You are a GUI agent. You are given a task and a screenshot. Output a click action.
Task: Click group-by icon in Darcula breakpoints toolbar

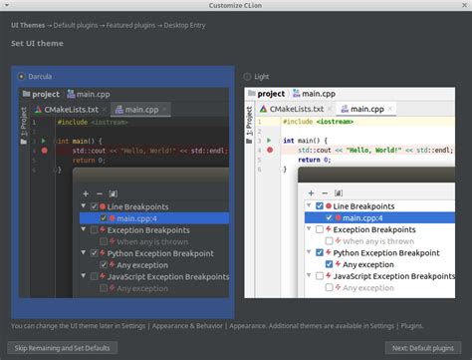click(114, 193)
